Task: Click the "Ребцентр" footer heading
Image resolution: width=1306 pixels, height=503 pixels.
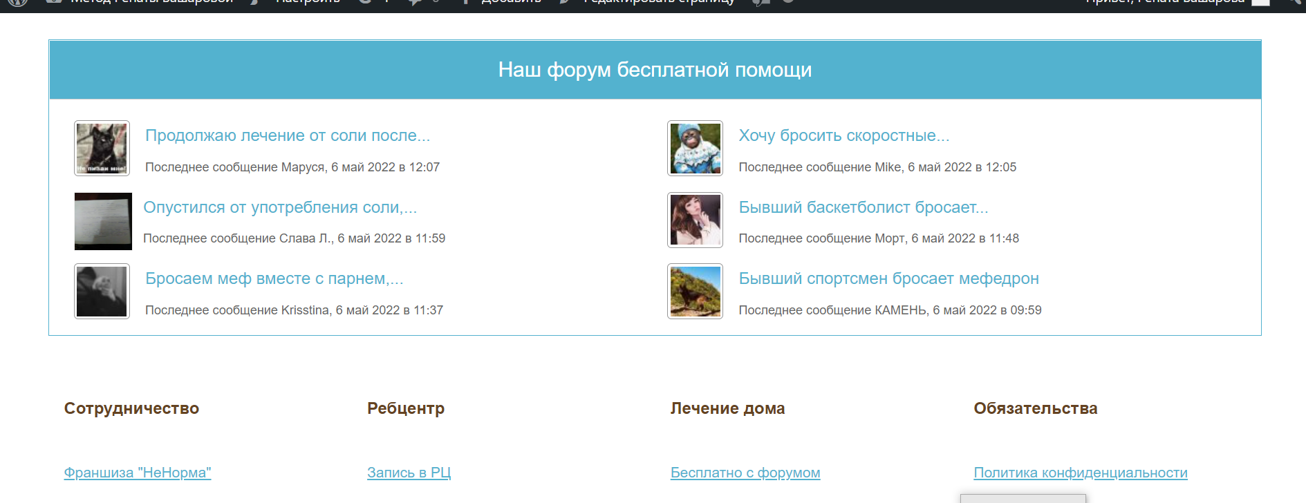Action: point(406,408)
